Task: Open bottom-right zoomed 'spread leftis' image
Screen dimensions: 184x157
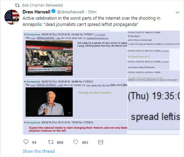Action: [154, 109]
